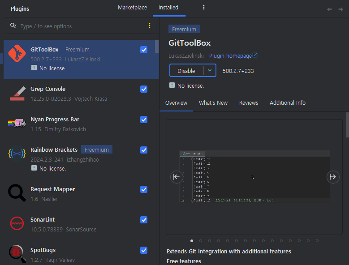
Task: Click the Grep Console plugin icon
Action: 17,94
